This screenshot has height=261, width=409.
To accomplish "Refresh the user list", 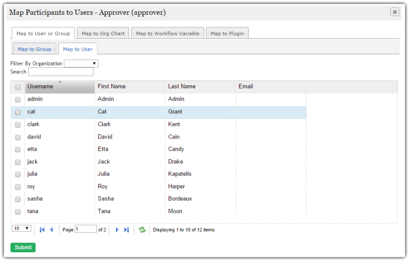I will click(x=142, y=230).
